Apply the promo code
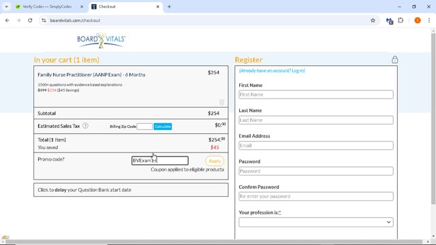This screenshot has width=436, height=245. 215,161
